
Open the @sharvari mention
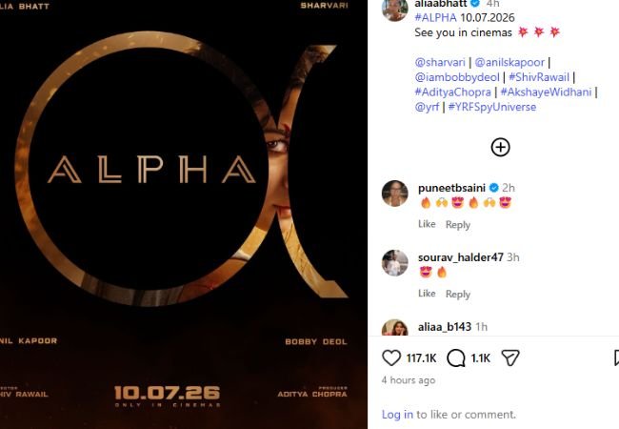[x=440, y=62]
